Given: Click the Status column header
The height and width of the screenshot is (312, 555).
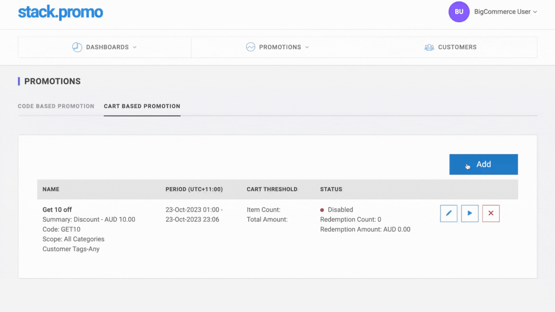Looking at the screenshot, I should [x=331, y=189].
